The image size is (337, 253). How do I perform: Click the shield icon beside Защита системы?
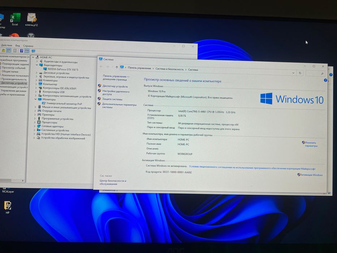tap(99, 99)
